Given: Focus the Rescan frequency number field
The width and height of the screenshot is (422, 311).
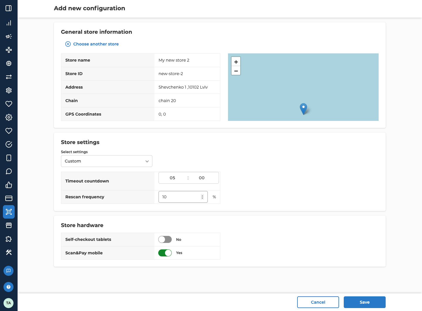Looking at the screenshot, I should [183, 197].
